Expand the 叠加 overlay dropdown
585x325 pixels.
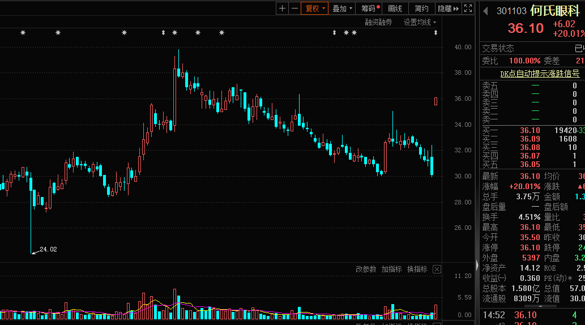(342, 8)
